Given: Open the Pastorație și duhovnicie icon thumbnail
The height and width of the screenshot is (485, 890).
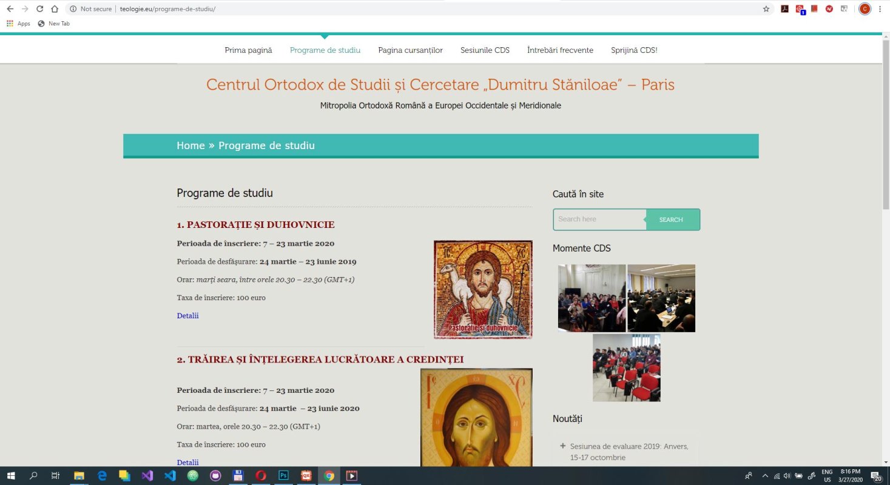Looking at the screenshot, I should click(482, 289).
